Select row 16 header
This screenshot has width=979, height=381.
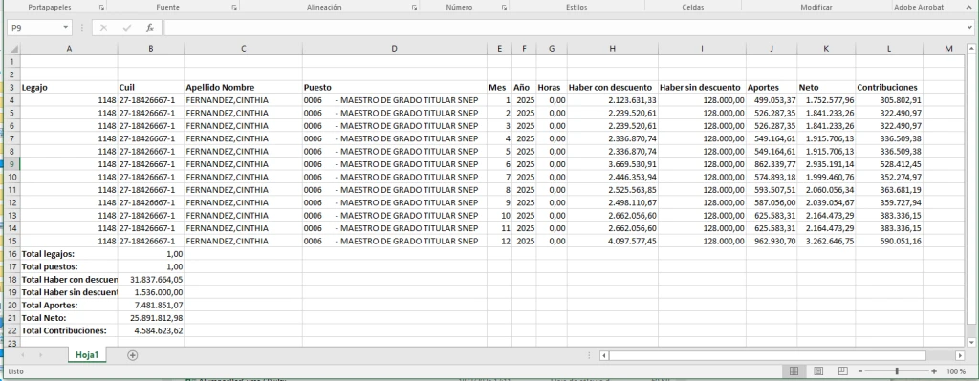tap(13, 254)
